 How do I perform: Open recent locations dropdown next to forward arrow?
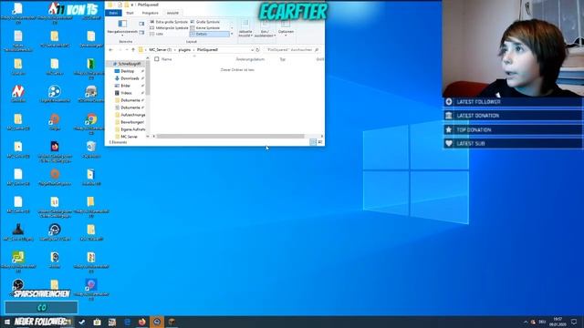(127, 50)
